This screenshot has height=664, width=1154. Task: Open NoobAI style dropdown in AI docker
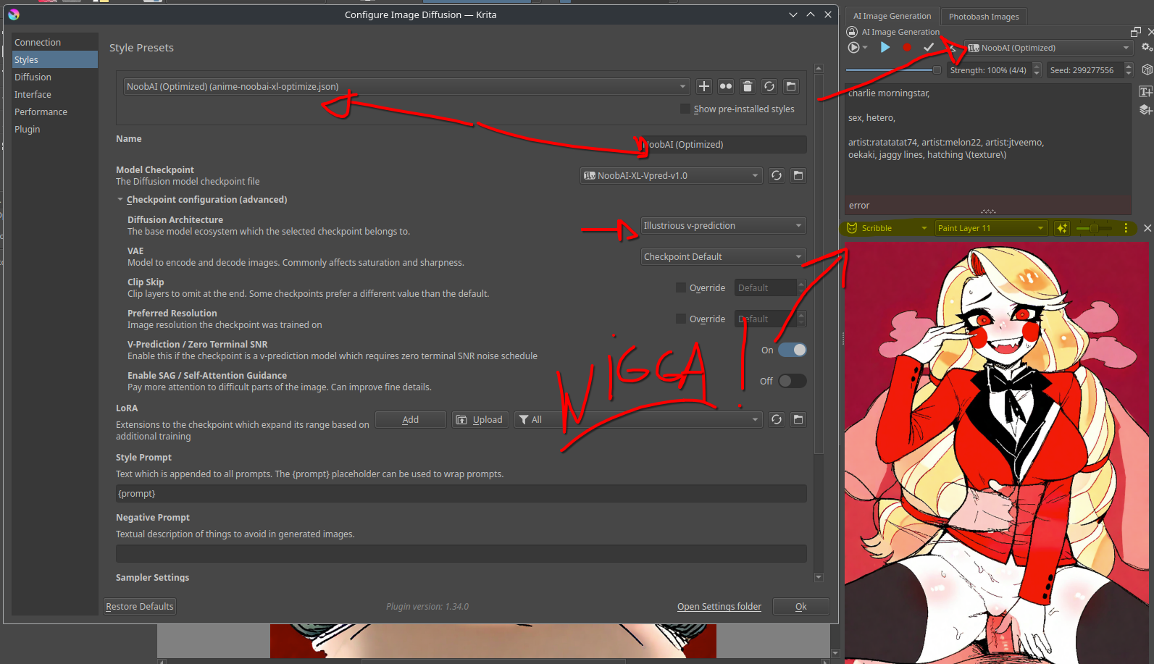pyautogui.click(x=1049, y=48)
